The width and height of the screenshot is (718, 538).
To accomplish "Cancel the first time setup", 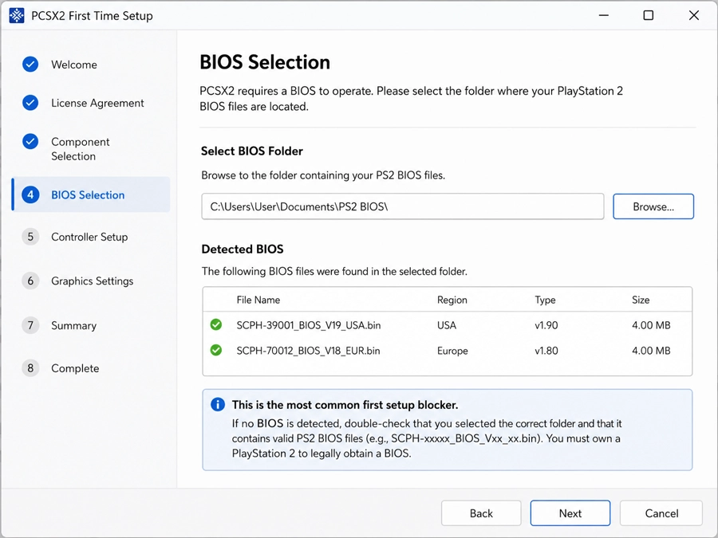I will (661, 513).
